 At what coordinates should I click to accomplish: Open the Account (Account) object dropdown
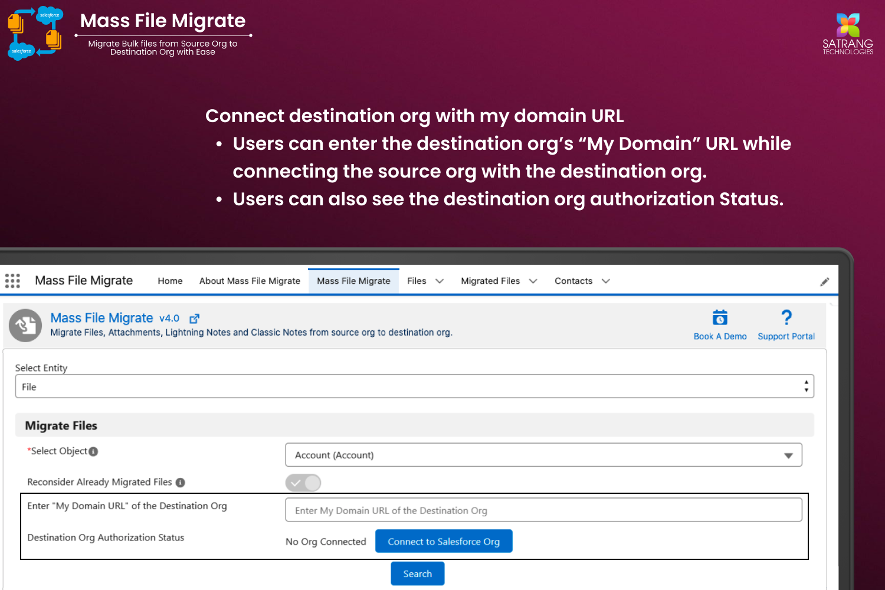point(543,455)
